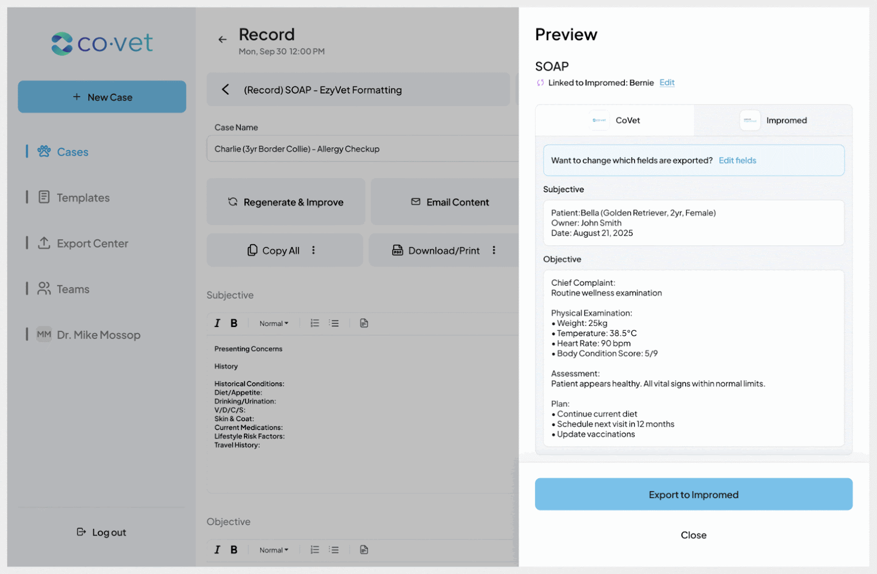Viewport: 877px width, 574px height.
Task: Click the co-vet logo
Action: pos(102,43)
